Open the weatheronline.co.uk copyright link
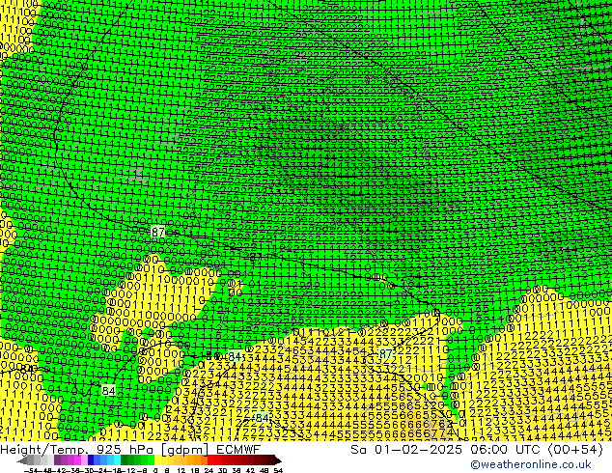Viewport: 612px width, 473px height. (530, 464)
